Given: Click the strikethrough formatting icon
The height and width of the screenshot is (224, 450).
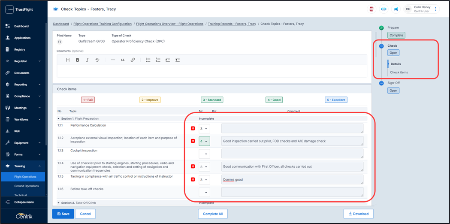Looking at the screenshot, I should coord(97,60).
